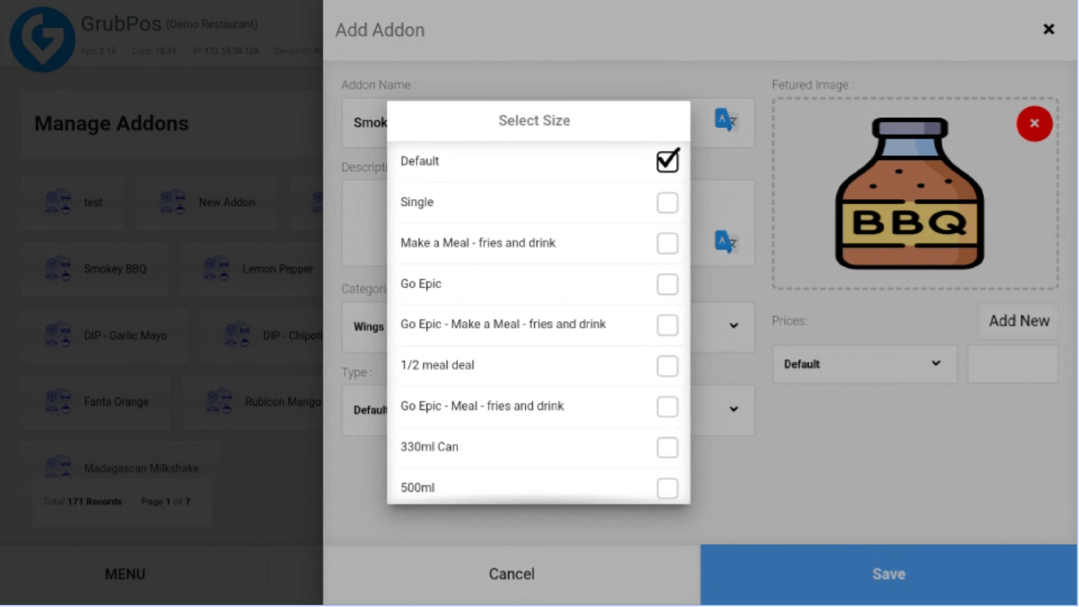Click Total 171 Records text
The image size is (1079, 607).
(83, 502)
